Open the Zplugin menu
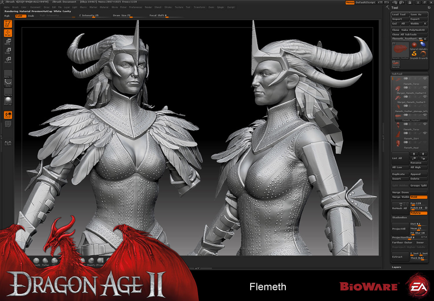Viewport: 434px width, 301px height. tap(220, 7)
